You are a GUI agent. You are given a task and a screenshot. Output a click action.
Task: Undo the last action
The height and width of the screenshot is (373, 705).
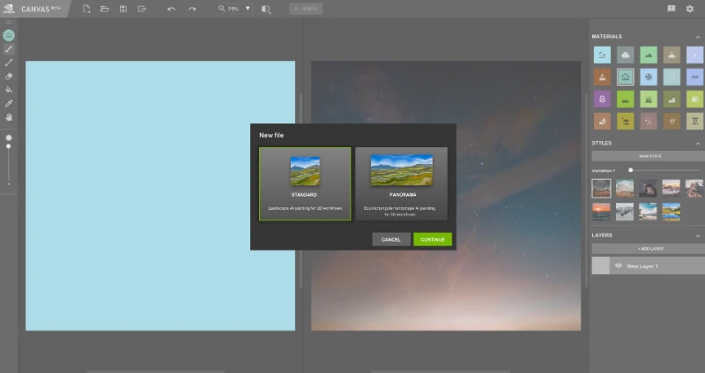point(171,9)
